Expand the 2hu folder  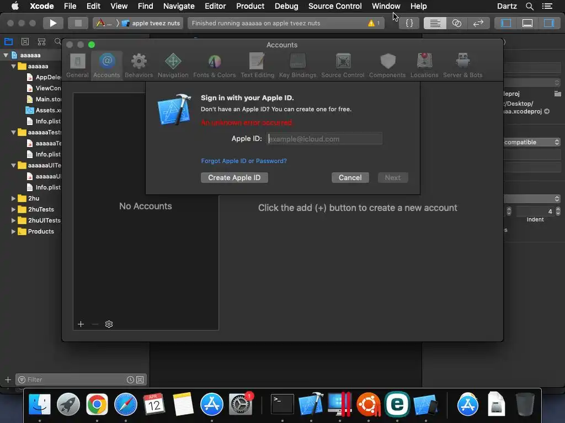[13, 198]
